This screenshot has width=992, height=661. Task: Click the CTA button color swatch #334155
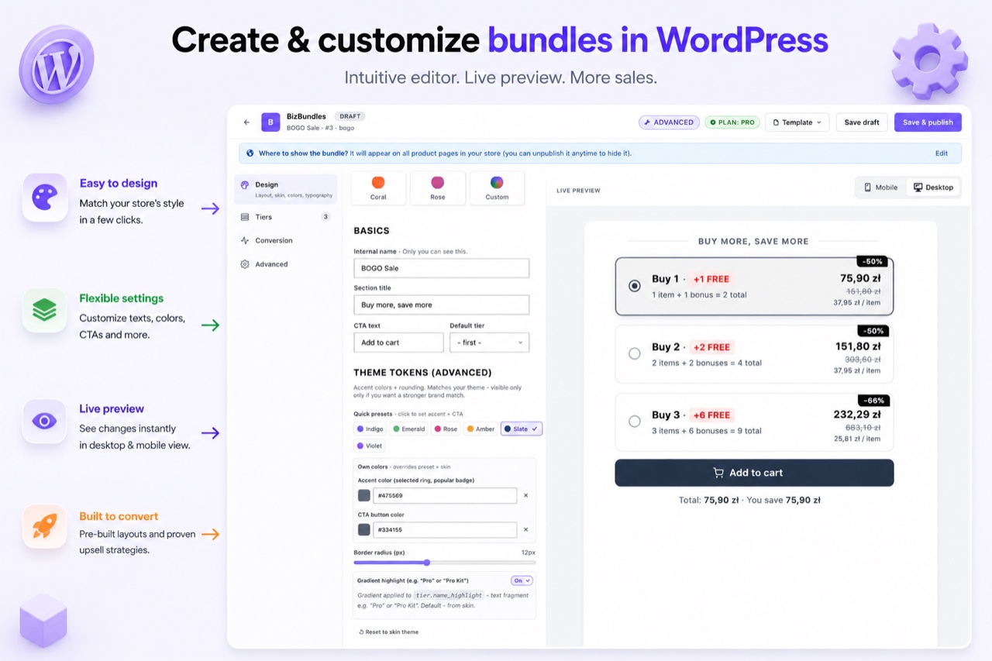point(363,530)
